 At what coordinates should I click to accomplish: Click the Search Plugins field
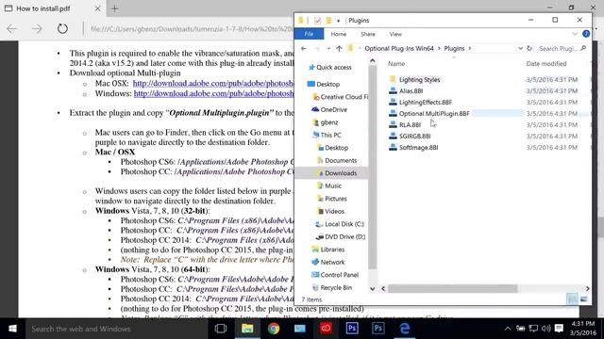point(562,48)
